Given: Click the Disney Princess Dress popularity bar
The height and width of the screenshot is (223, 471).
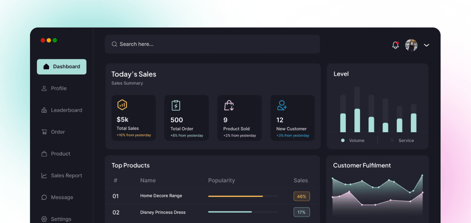Looking at the screenshot, I should coord(243,212).
